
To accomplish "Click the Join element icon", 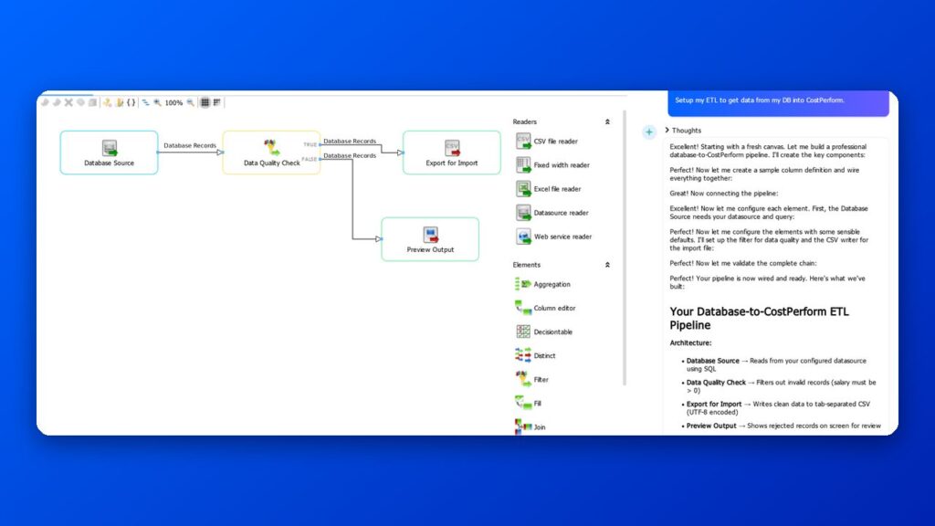I will (523, 426).
